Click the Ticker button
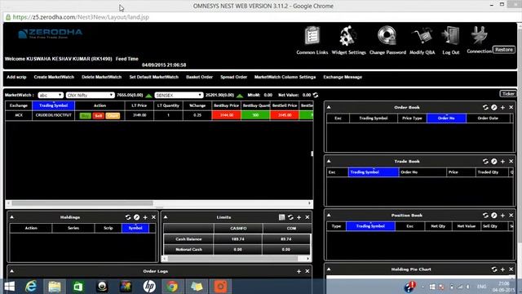522x294 pixels. tap(508, 94)
